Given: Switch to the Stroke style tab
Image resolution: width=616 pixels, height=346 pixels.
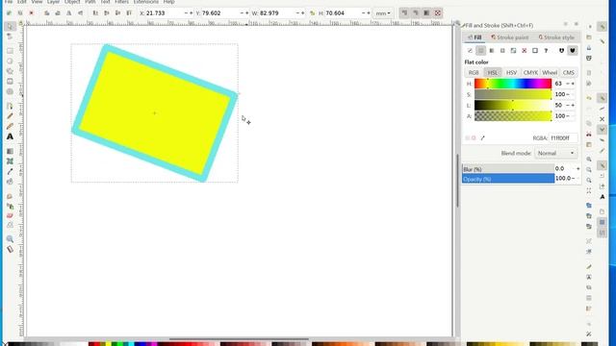Looking at the screenshot, I should (556, 37).
